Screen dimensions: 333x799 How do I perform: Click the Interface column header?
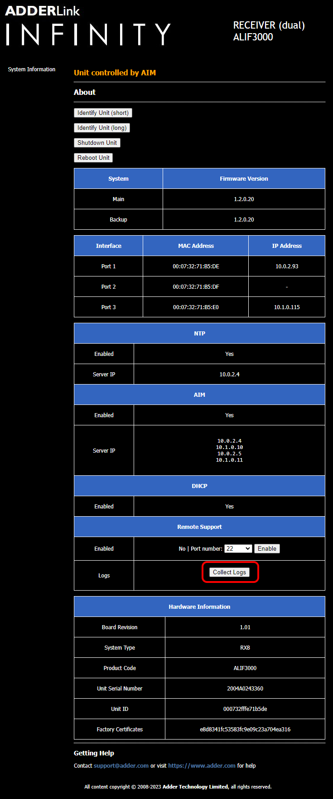(109, 246)
